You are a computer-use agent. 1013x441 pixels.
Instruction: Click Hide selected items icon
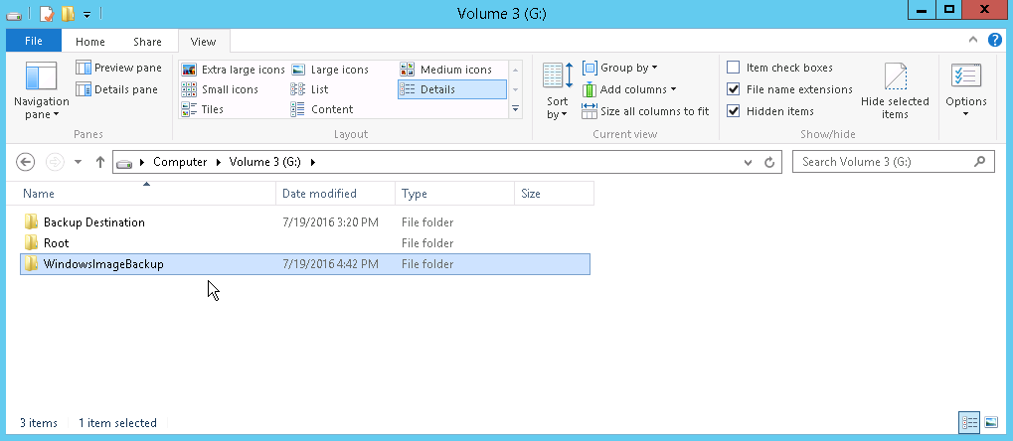(x=895, y=91)
